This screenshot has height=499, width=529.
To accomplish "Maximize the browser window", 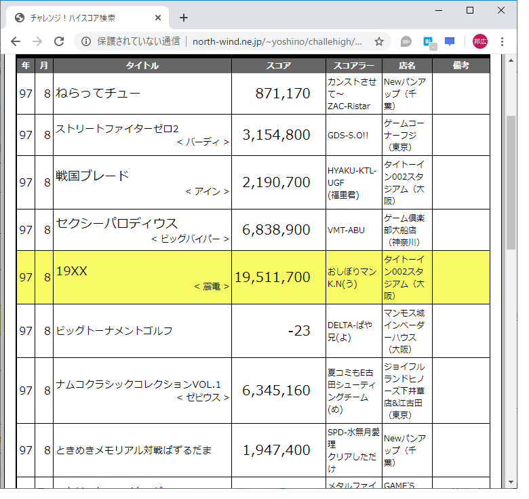I will point(469,10).
